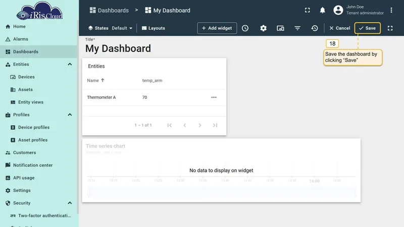Viewport: 404px width, 227px height.
Task: Click the temp_arm column header
Action: (153, 81)
